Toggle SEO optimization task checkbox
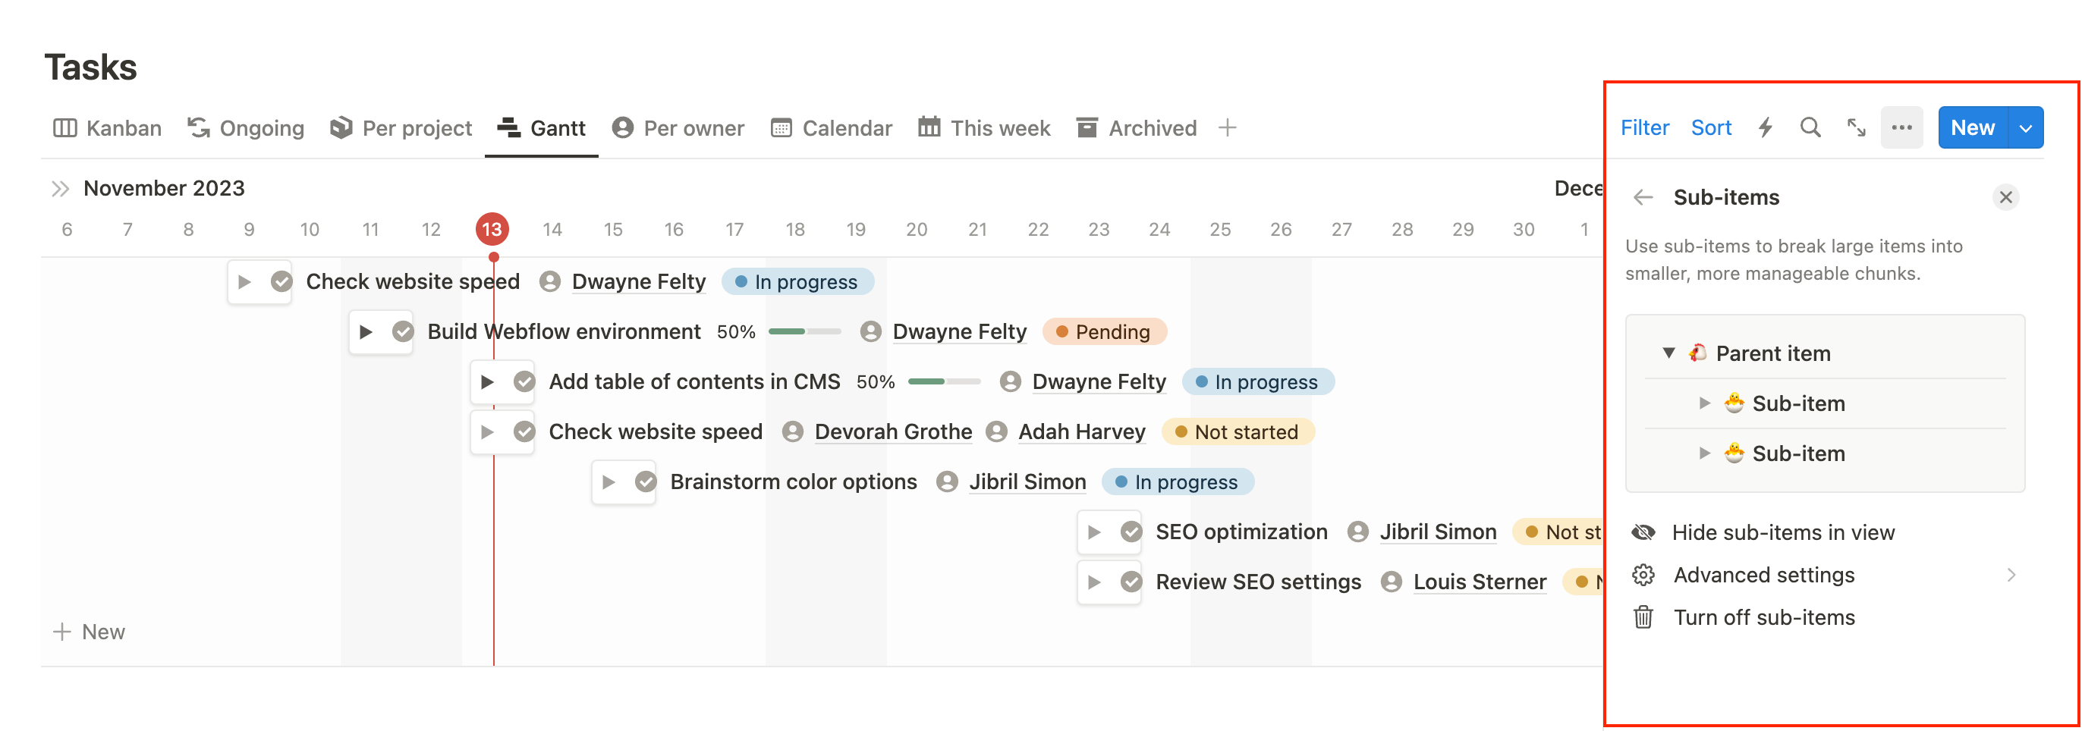Viewport: 2082px width, 731px height. [1131, 532]
